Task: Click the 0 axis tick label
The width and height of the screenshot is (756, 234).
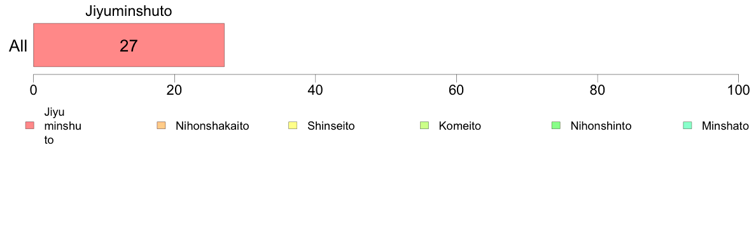Action: tap(33, 90)
